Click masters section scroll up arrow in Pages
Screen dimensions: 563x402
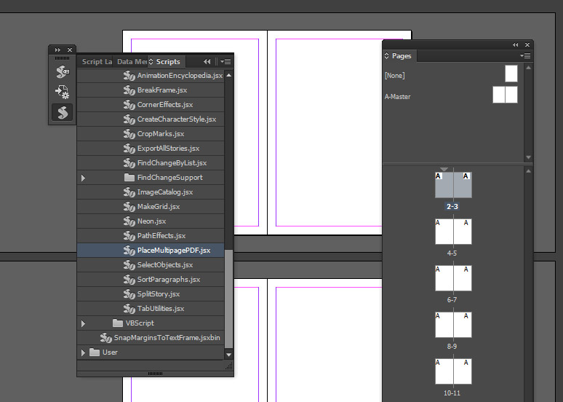pos(529,67)
